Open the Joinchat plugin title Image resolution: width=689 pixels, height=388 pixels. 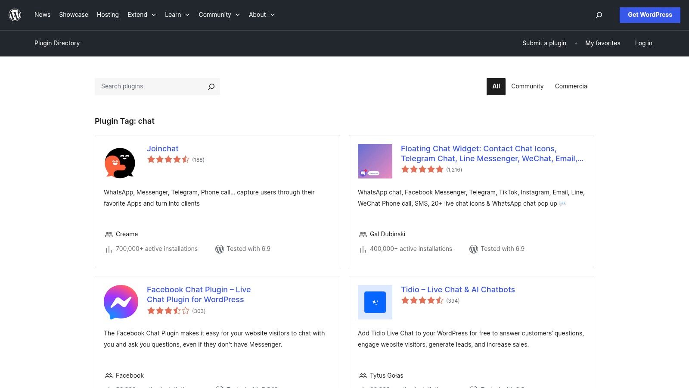pyautogui.click(x=162, y=149)
